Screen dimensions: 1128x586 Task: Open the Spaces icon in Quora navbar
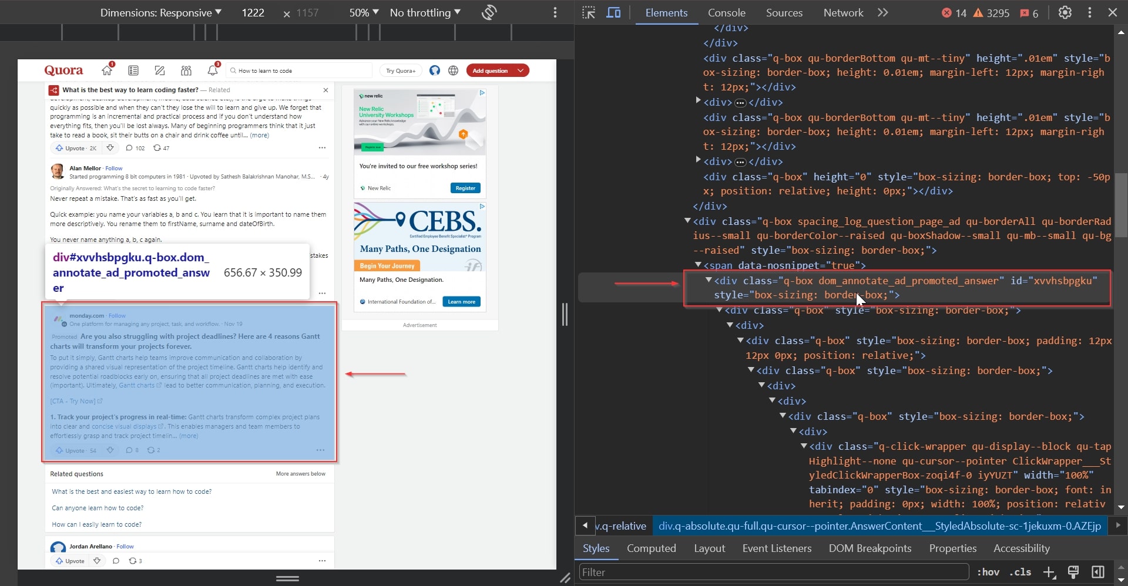[186, 70]
